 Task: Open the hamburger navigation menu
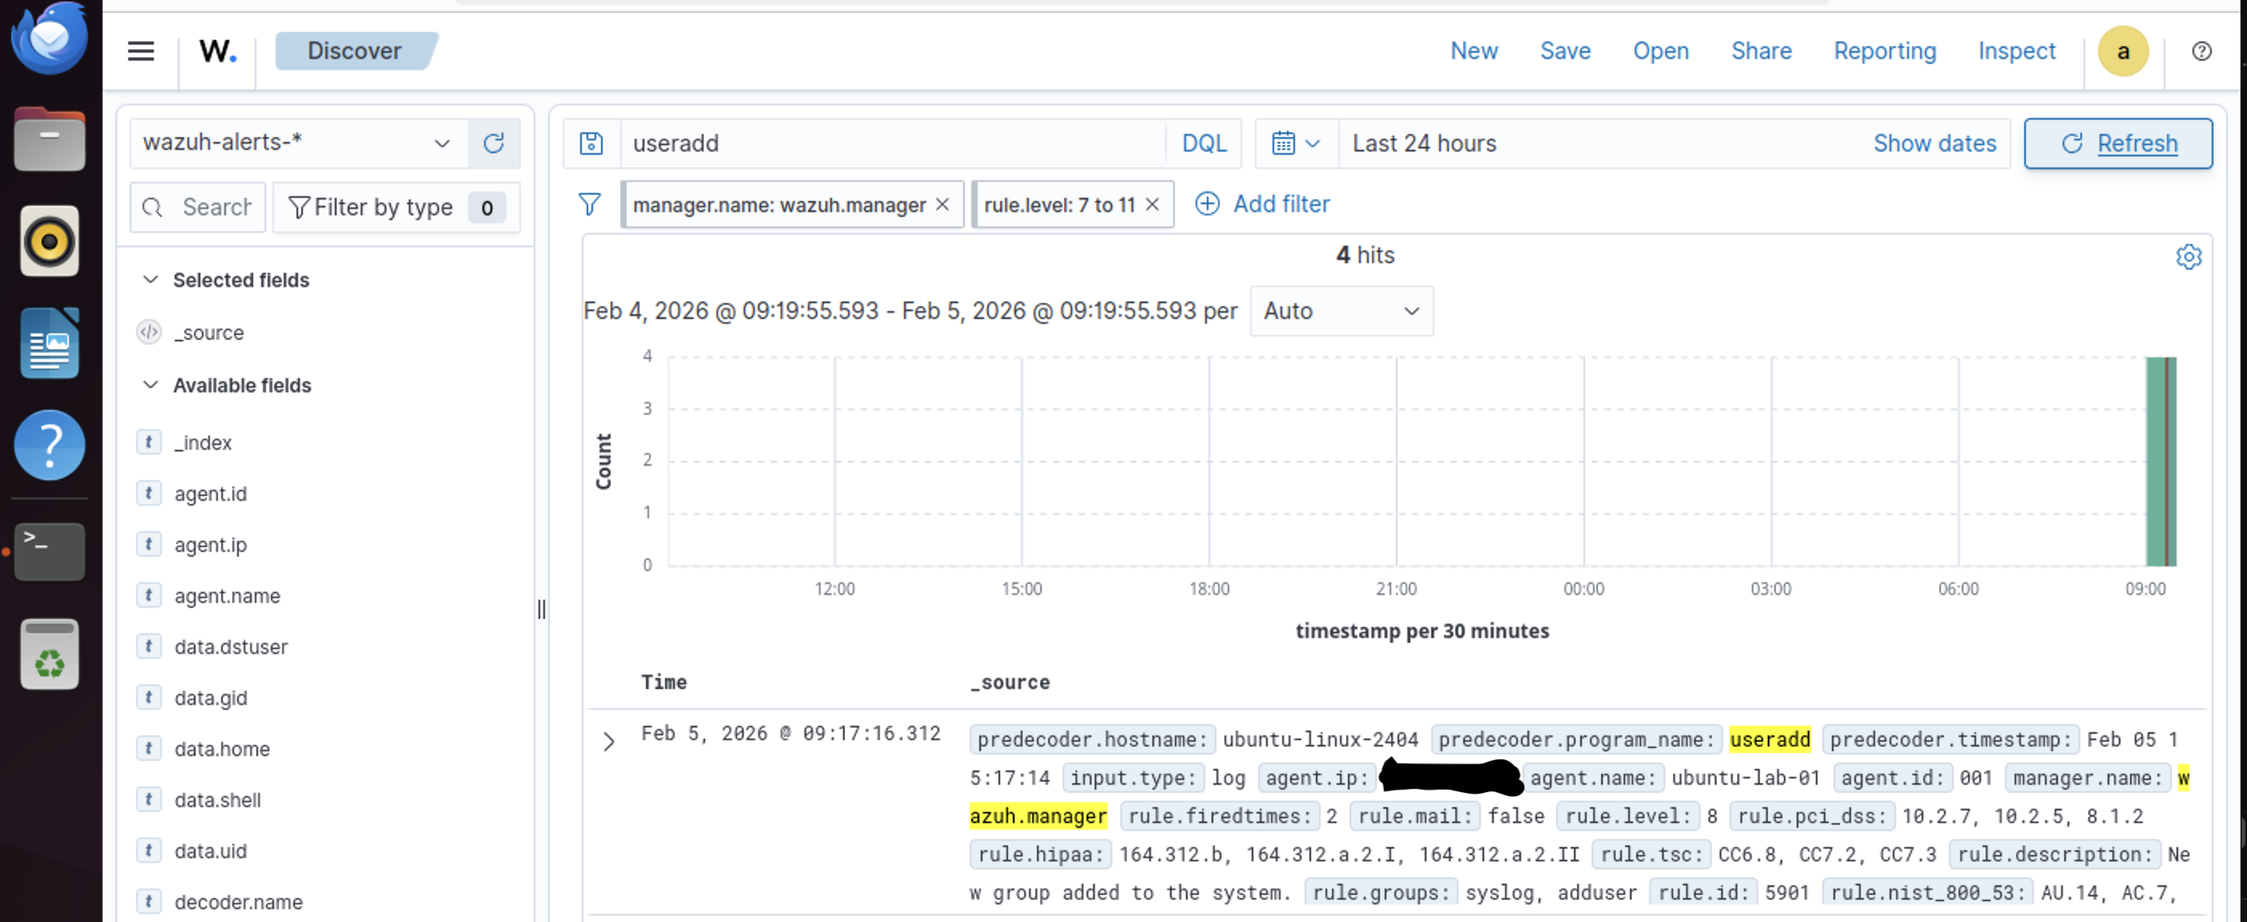click(140, 52)
